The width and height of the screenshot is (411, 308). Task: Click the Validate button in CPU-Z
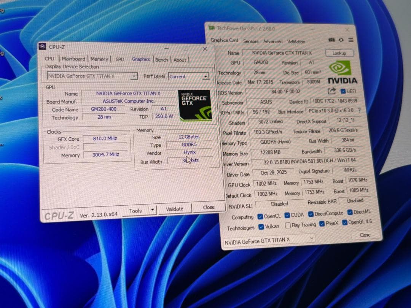pyautogui.click(x=175, y=208)
